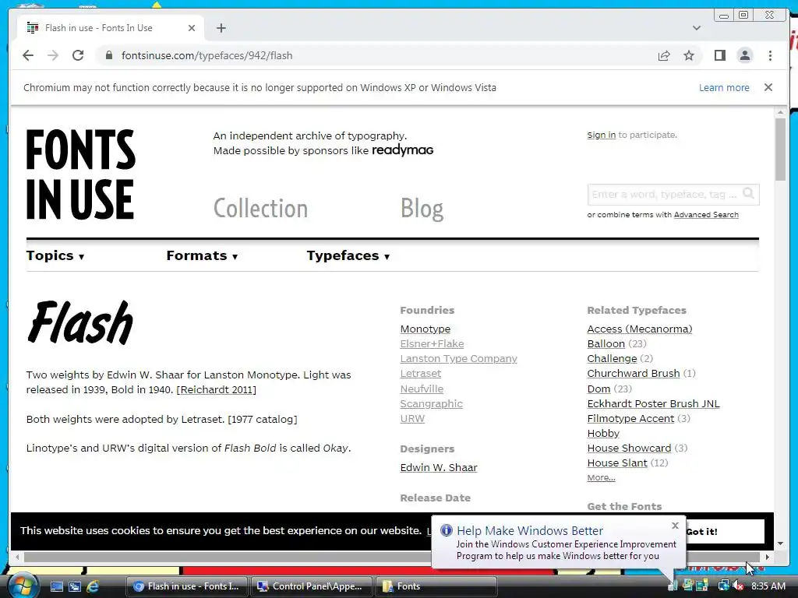The width and height of the screenshot is (798, 598).
Task: Open the House Slant typeface link
Action: [617, 463]
